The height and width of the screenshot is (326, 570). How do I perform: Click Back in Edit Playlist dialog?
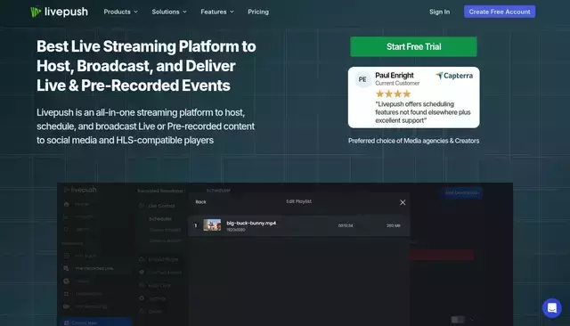pyautogui.click(x=200, y=202)
